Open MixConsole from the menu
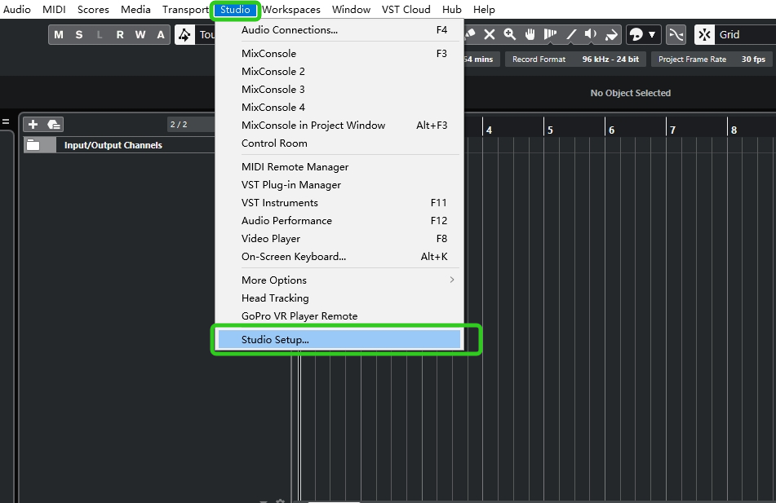Image resolution: width=776 pixels, height=503 pixels. [339, 54]
